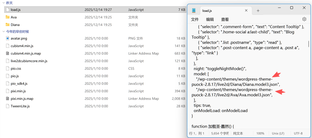Select the pixi.min.js.map file icon
This screenshot has height=138, width=312.
click(8, 98)
